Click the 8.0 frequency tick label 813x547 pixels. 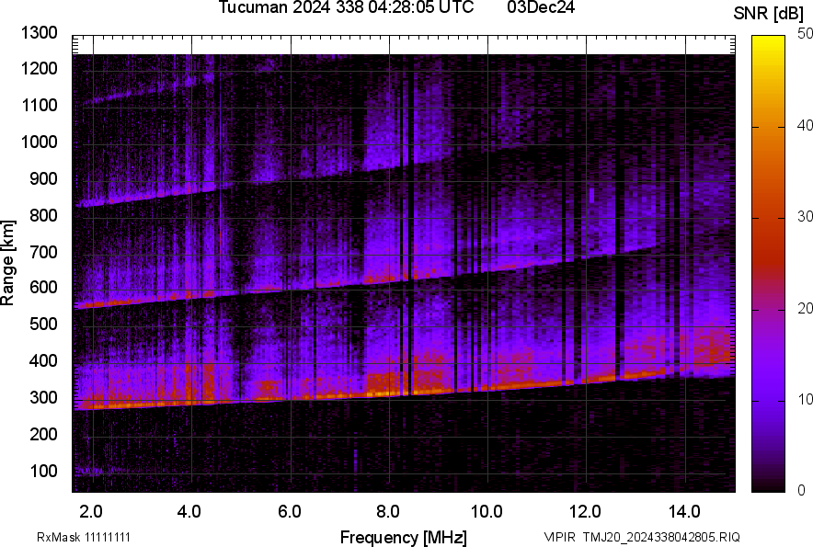click(x=389, y=510)
